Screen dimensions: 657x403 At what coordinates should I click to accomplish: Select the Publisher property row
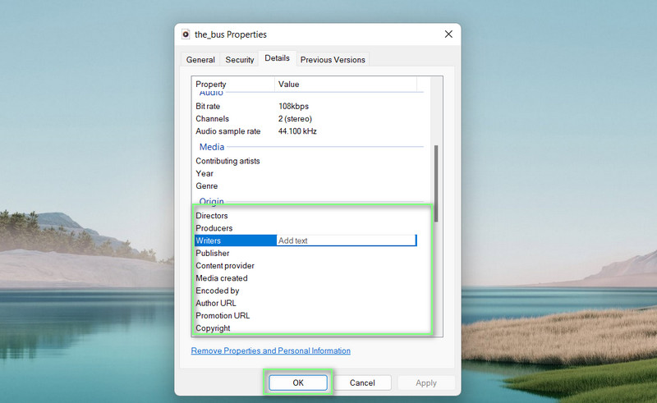pyautogui.click(x=214, y=254)
